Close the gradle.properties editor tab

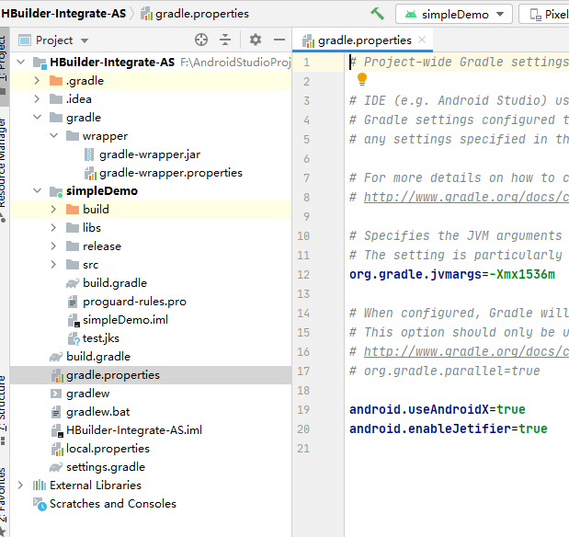[x=422, y=40]
